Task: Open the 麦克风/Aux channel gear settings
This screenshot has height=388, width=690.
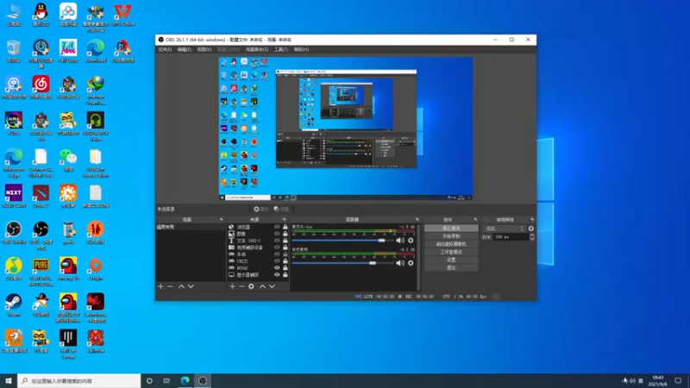Action: (411, 241)
